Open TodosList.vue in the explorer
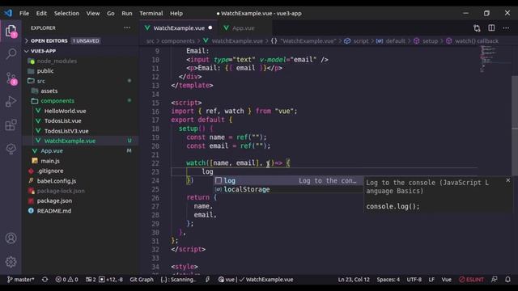This screenshot has height=291, width=518. (81, 120)
